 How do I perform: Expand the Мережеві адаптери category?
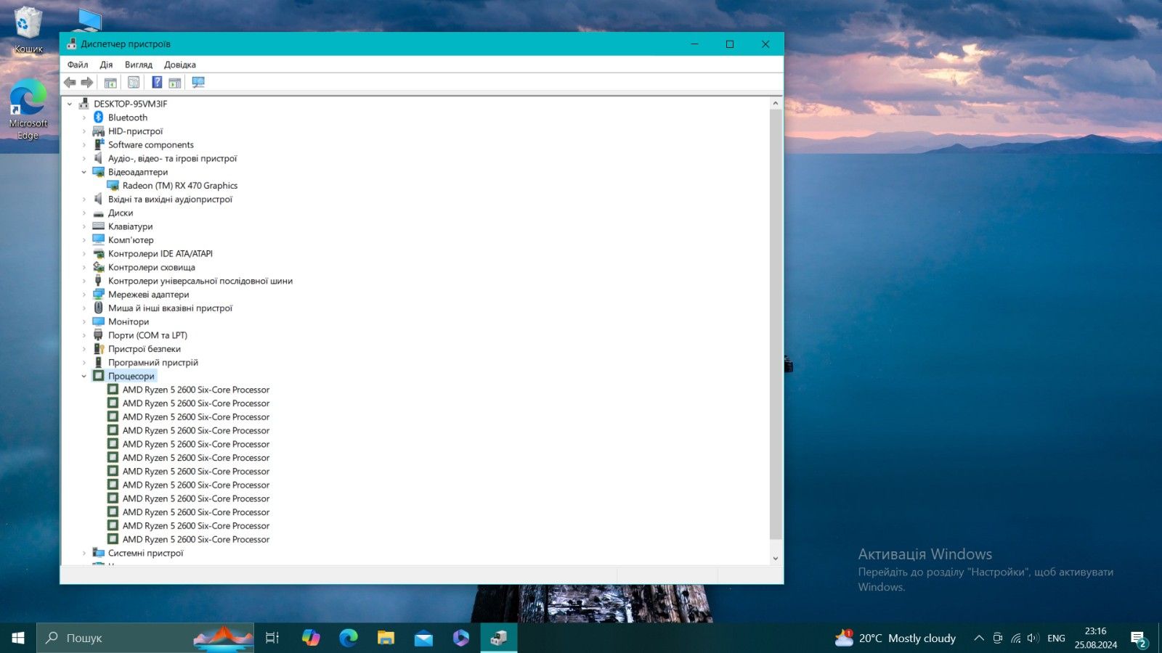84,295
